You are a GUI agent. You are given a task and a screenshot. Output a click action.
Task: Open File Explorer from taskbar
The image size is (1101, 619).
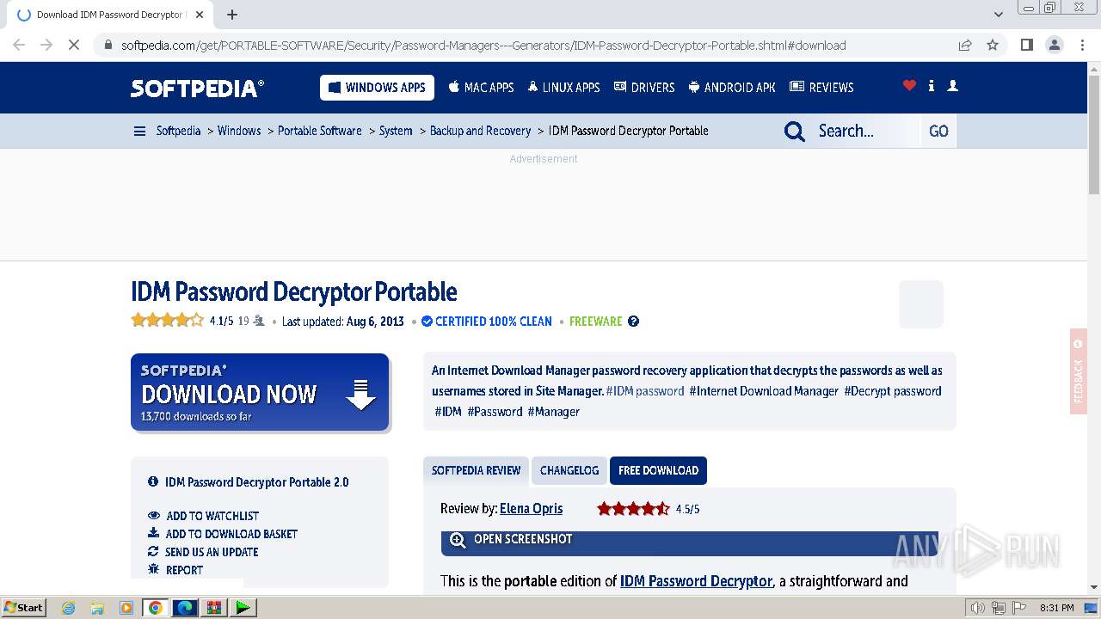[97, 608]
